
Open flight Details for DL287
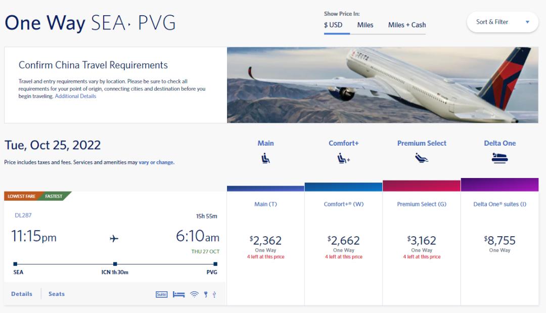[x=22, y=294]
